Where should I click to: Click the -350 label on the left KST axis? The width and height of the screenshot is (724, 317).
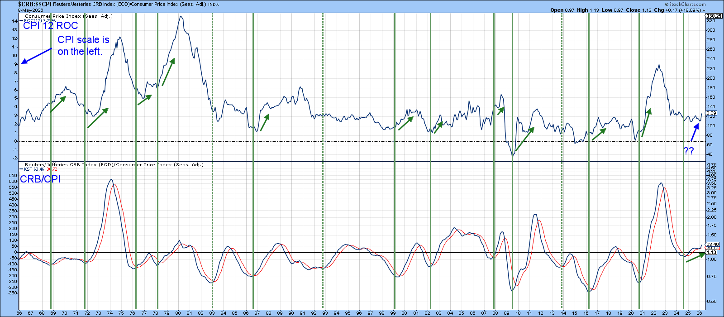tap(12, 293)
